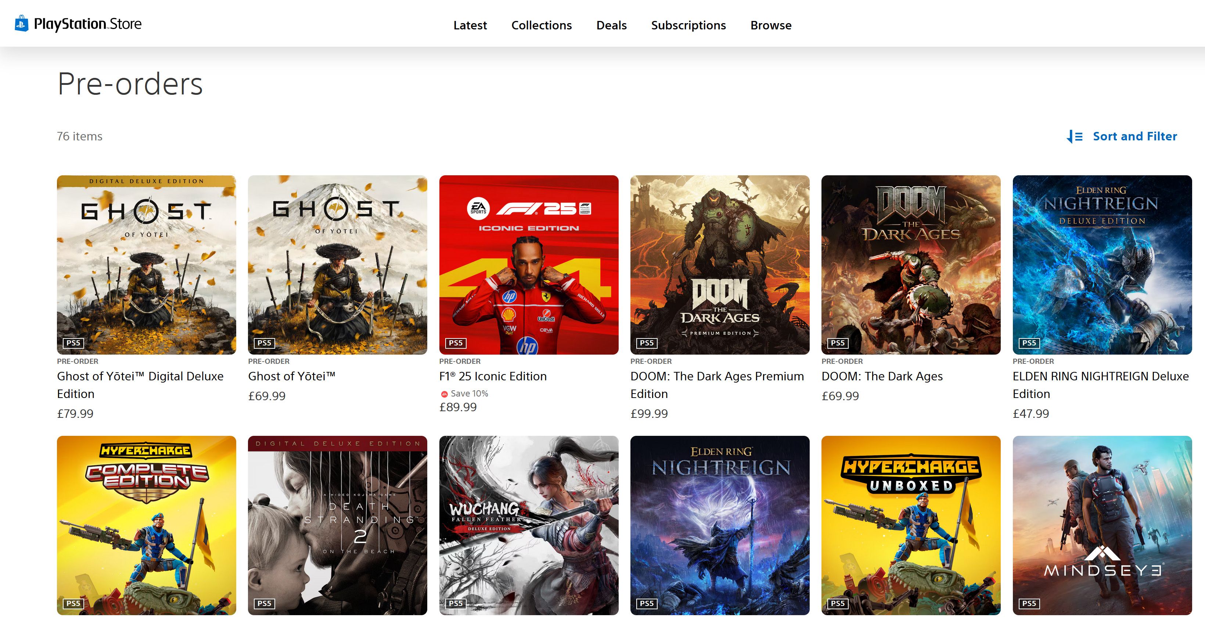Image resolution: width=1205 pixels, height=617 pixels.
Task: Select the standard Elden Ring Nightreign cover
Action: [x=720, y=525]
